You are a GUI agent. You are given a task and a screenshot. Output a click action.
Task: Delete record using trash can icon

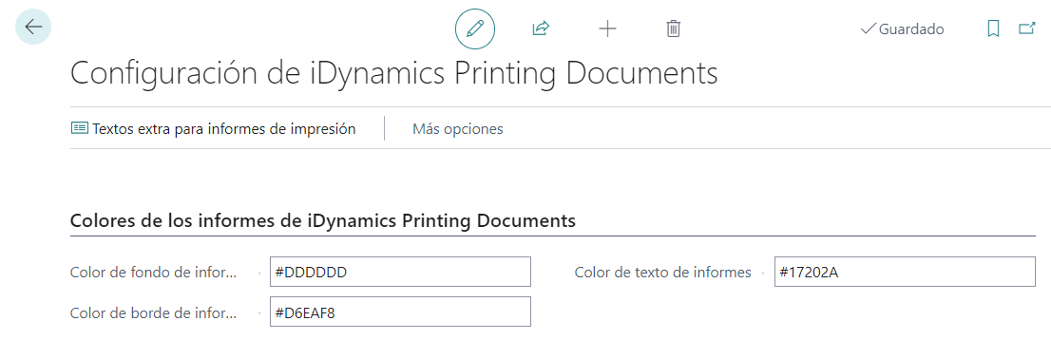pyautogui.click(x=673, y=28)
